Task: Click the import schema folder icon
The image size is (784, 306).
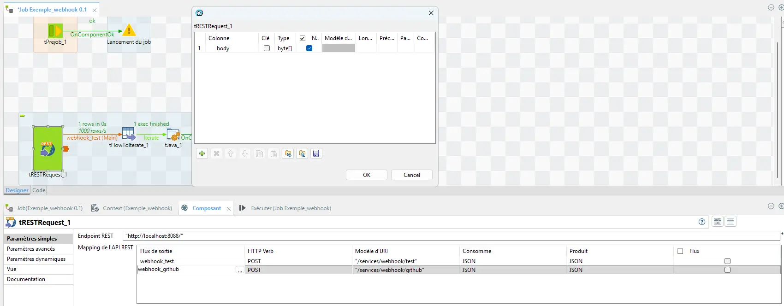Action: click(x=288, y=153)
